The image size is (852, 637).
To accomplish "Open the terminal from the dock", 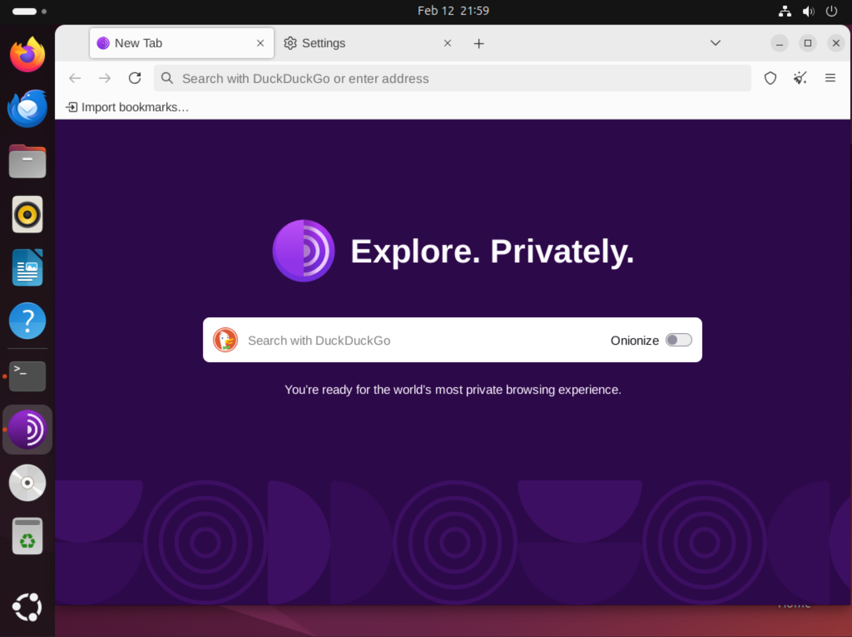I will [x=27, y=376].
